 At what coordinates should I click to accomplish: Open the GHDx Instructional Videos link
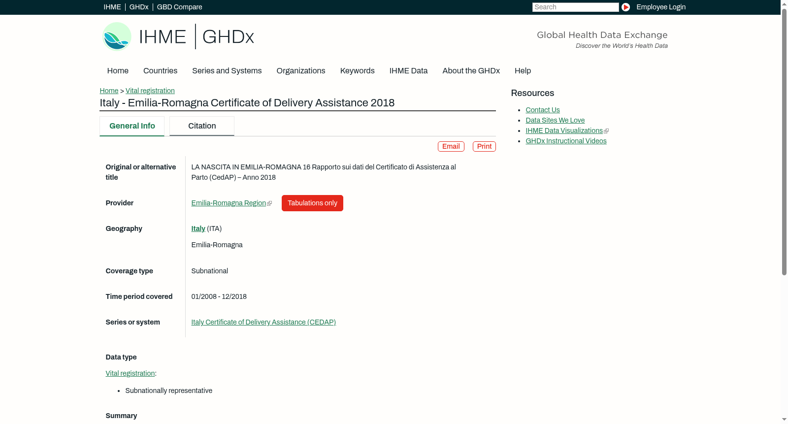[x=566, y=141]
